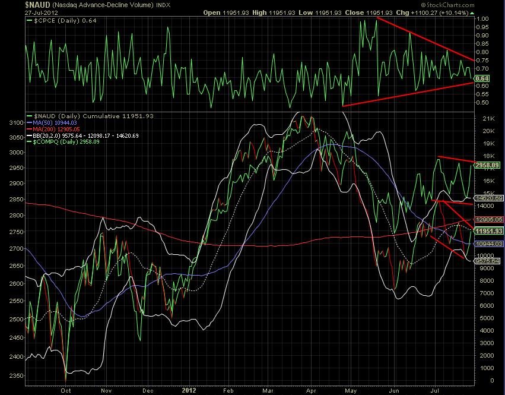
Task: Click the 0.64 value tag on the right axis
Action: pos(482,78)
